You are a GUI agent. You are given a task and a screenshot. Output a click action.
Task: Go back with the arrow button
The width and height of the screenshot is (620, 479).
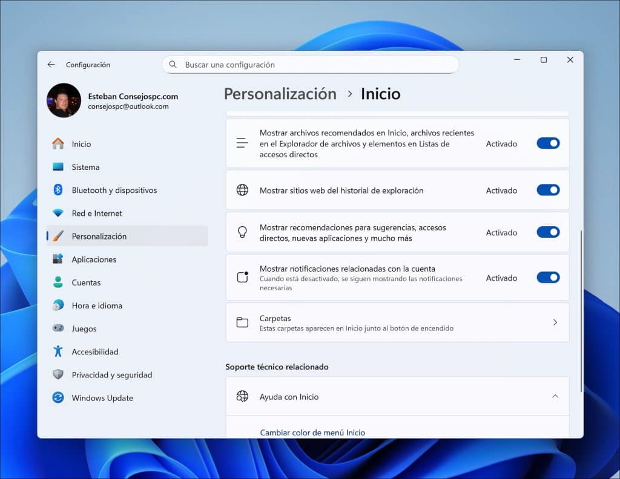click(x=50, y=64)
